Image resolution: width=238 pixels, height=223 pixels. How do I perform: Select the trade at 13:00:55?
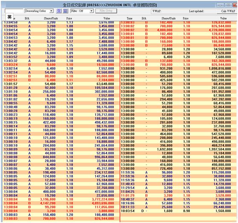(x=61, y=103)
